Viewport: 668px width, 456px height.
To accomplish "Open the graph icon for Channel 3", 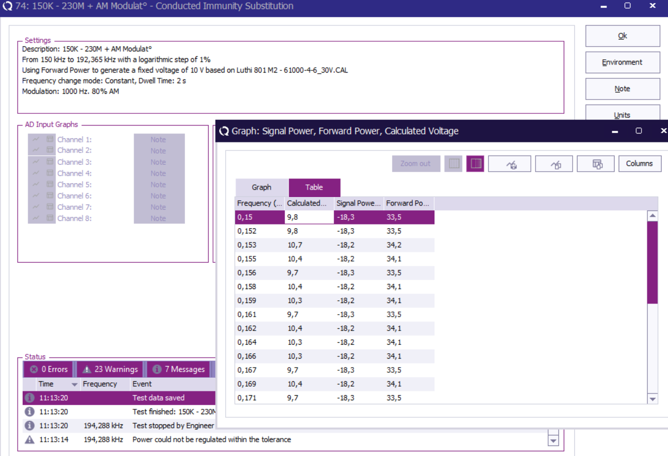I will (35, 162).
